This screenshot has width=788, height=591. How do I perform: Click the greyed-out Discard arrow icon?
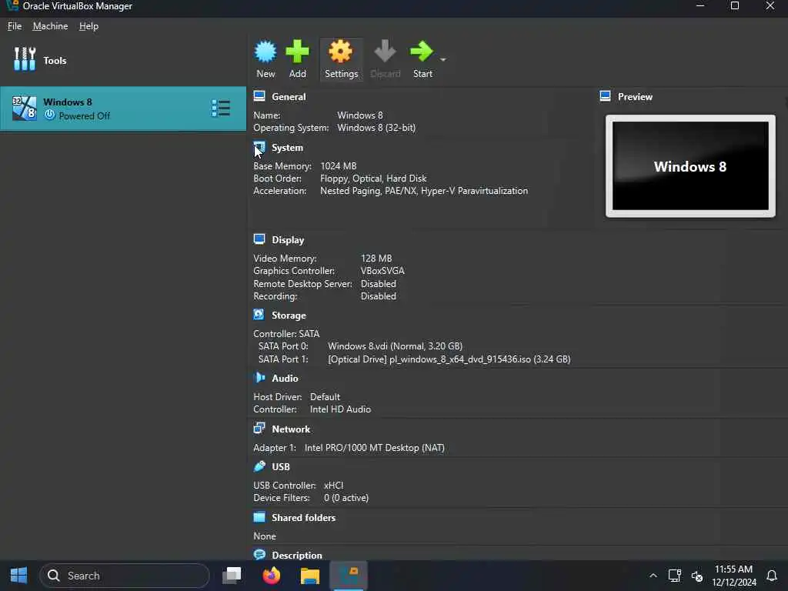coord(385,52)
